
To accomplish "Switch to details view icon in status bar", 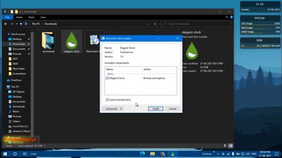I will (x=225, y=146).
